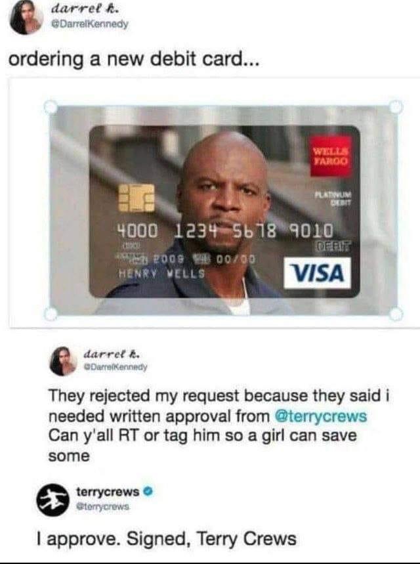Click the darrel k. name in reply tweet
The width and height of the screenshot is (420, 564).
112,354
